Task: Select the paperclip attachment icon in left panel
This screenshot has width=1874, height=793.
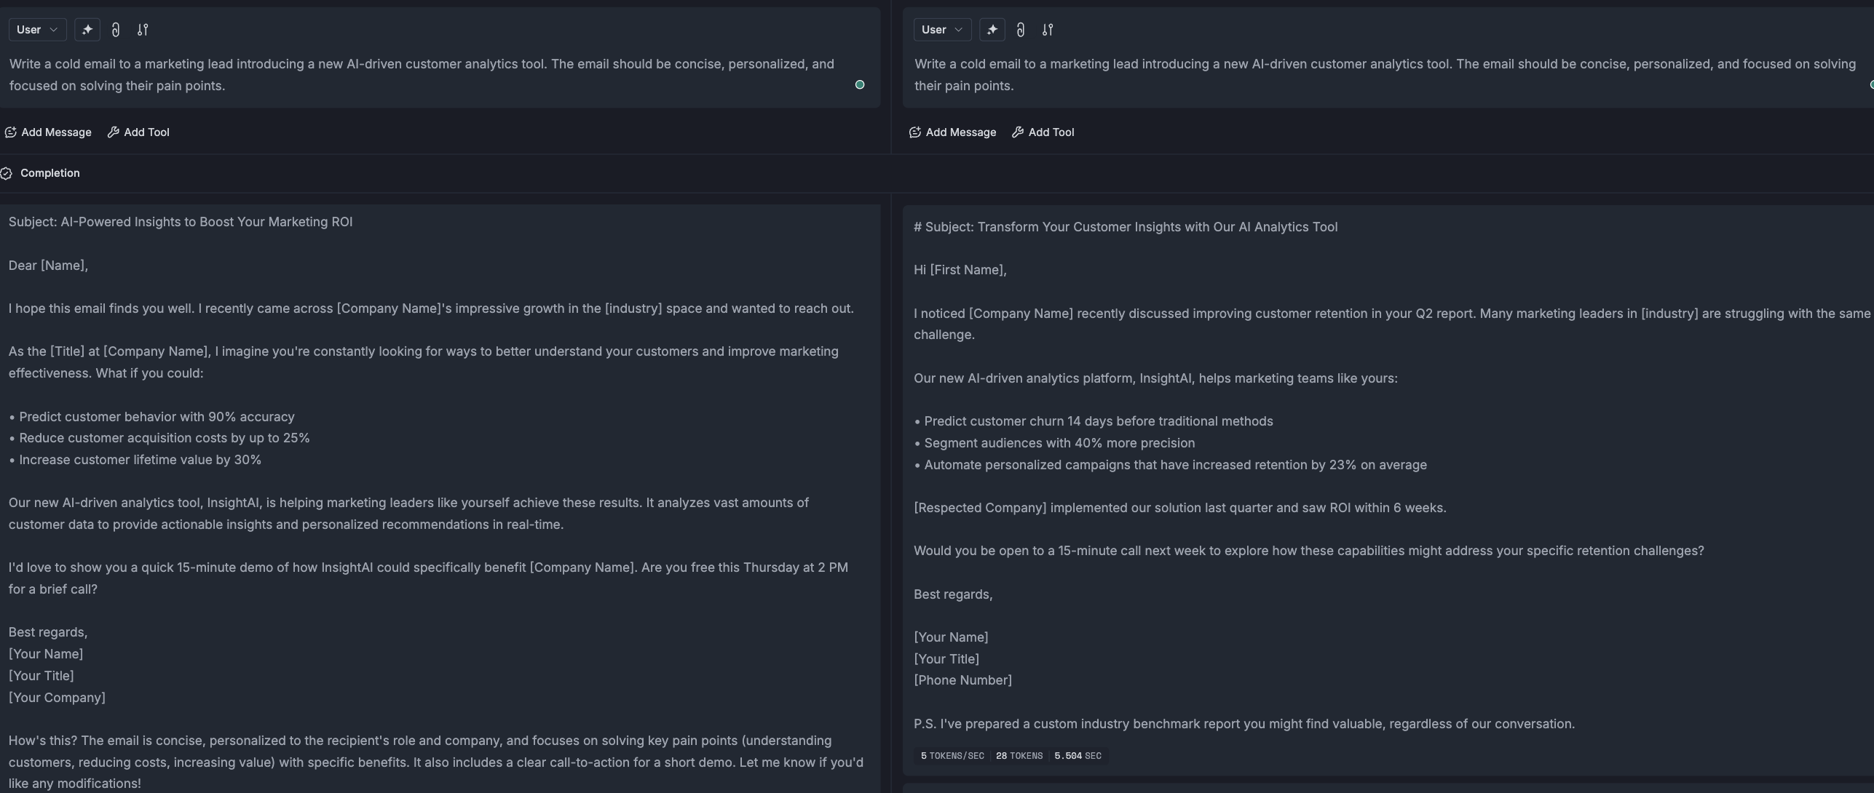Action: 116,30
